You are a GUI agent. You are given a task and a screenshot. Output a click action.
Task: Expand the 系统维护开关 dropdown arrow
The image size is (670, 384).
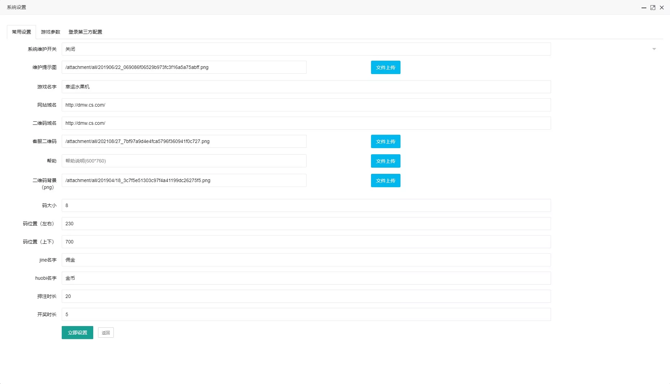point(654,49)
